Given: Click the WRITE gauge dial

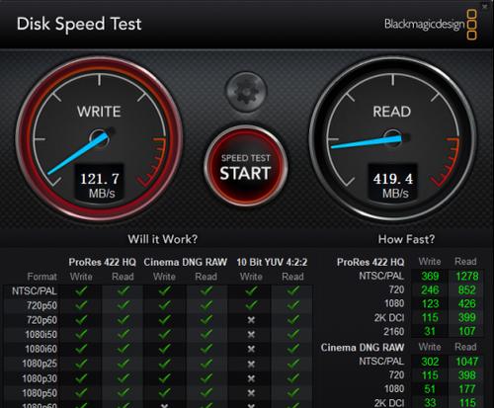Looking at the screenshot, I should [x=99, y=138].
